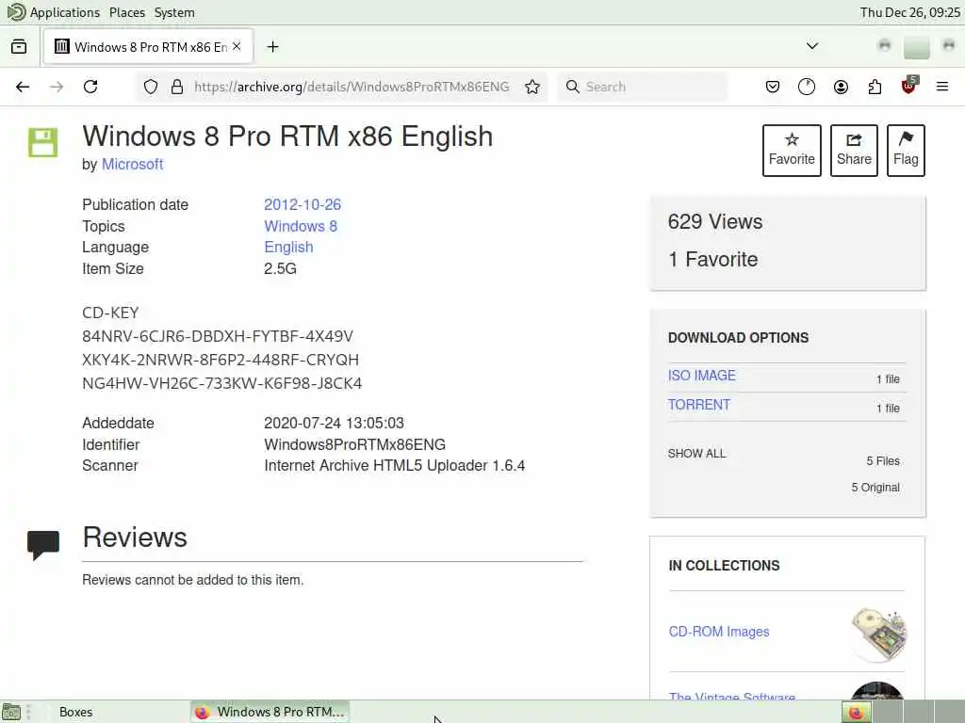The height and width of the screenshot is (723, 965).
Task: Switch to Boxes in the taskbar
Action: point(75,712)
